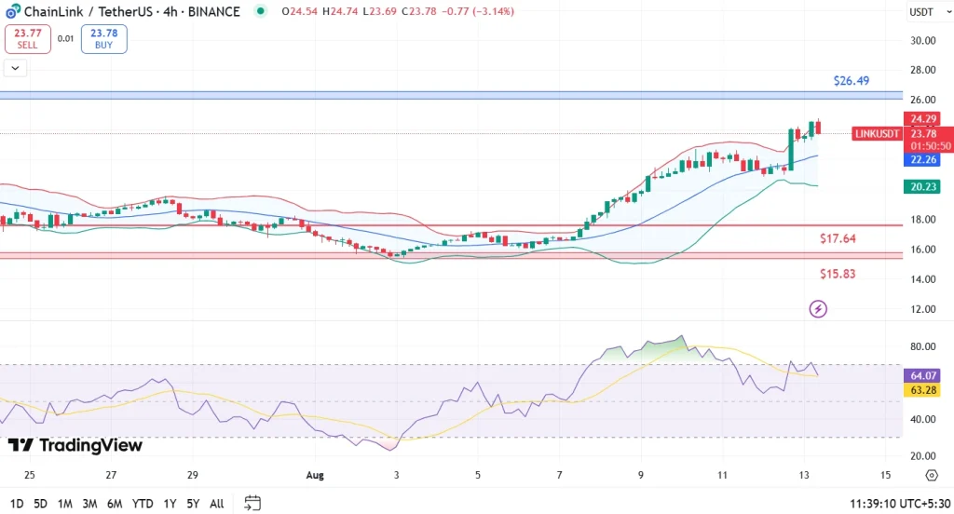Viewport: 954px width, 514px height.
Task: Click the 64.07 RSI value label
Action: point(922,375)
